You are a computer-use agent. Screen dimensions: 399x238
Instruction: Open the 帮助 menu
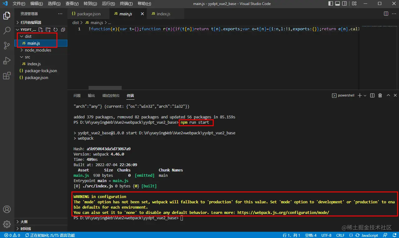point(144,4)
